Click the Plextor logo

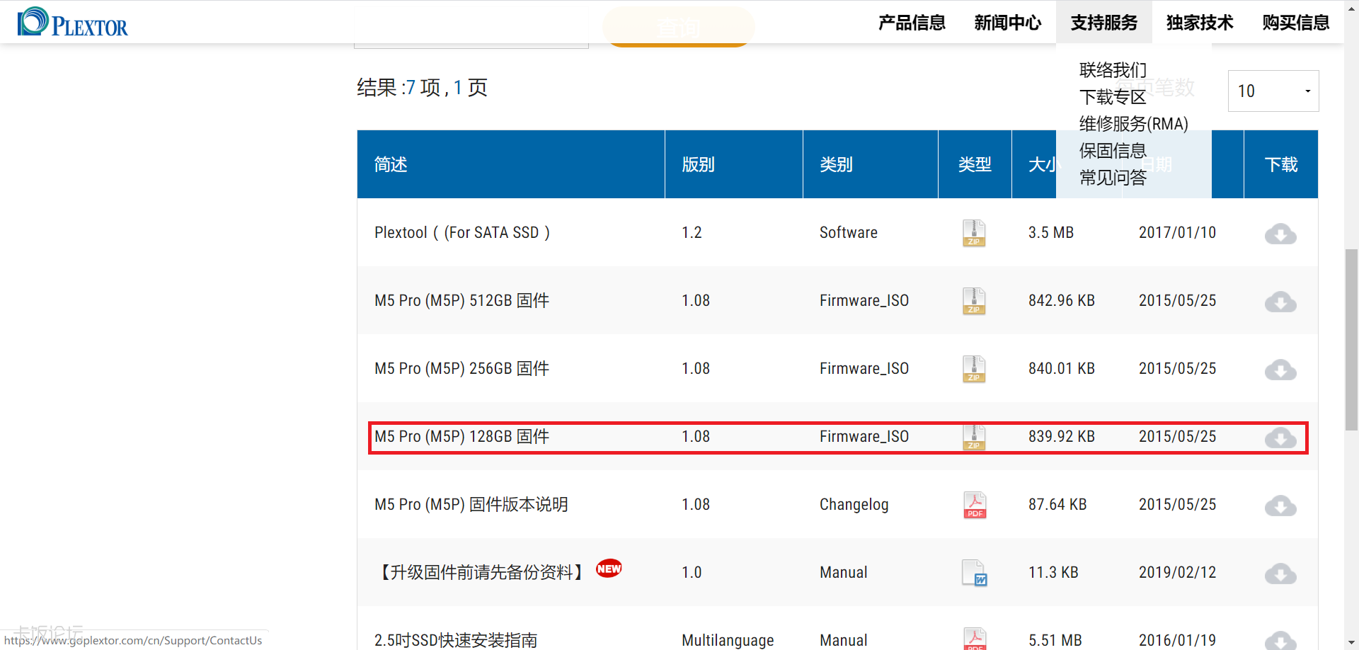pyautogui.click(x=73, y=22)
